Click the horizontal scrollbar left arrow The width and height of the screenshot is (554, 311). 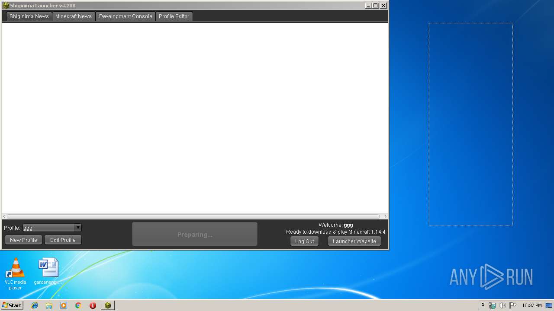tap(4, 216)
